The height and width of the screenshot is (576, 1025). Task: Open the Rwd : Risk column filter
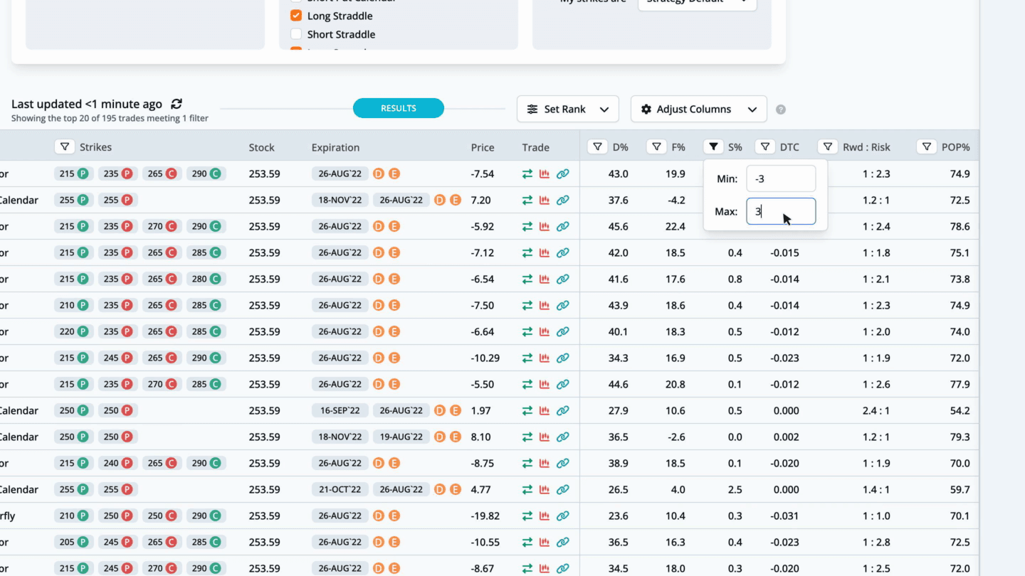[x=828, y=147]
